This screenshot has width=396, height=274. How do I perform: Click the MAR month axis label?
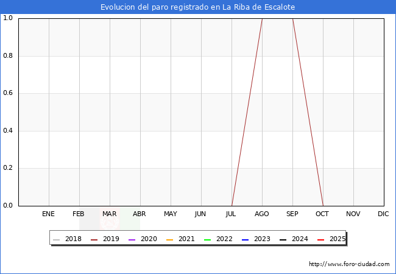click(110, 214)
